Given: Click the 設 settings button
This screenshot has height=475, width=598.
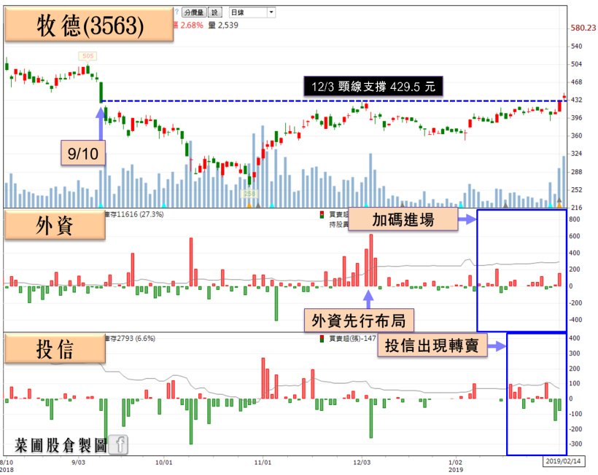Looking at the screenshot, I should (x=214, y=12).
